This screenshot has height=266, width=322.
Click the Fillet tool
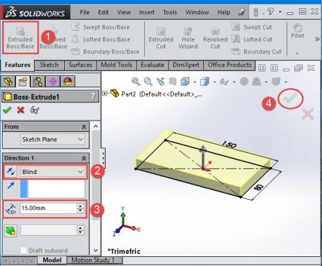[x=298, y=31]
